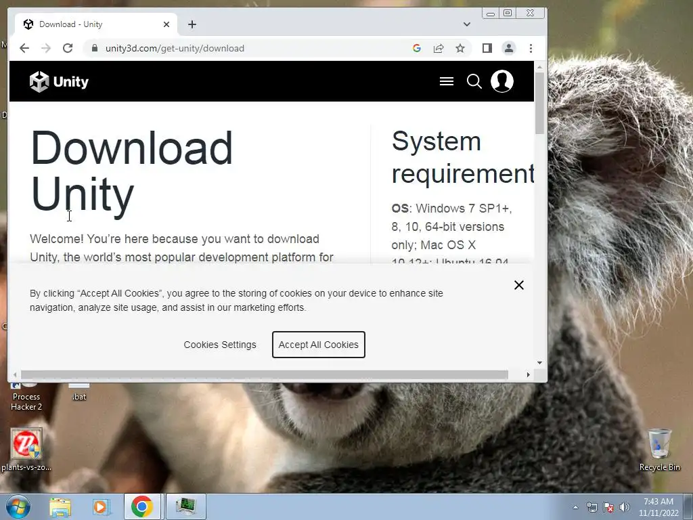Open the Unity site search magnifier
Viewport: 693px width, 520px height.
(x=474, y=81)
